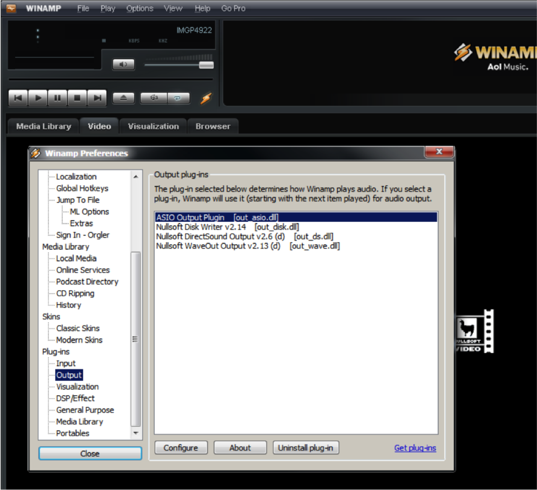
Task: Skip to next track
Action: [97, 98]
